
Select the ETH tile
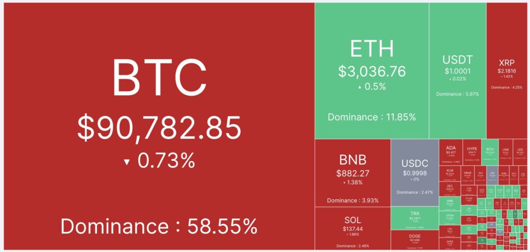tap(372, 70)
